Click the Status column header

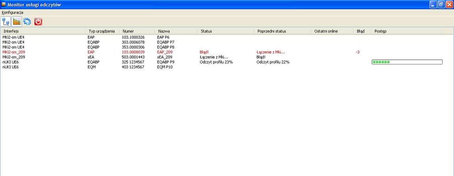point(226,31)
